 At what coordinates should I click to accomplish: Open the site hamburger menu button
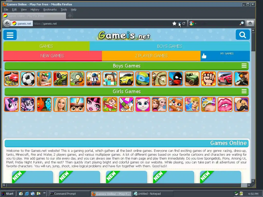click(10, 35)
